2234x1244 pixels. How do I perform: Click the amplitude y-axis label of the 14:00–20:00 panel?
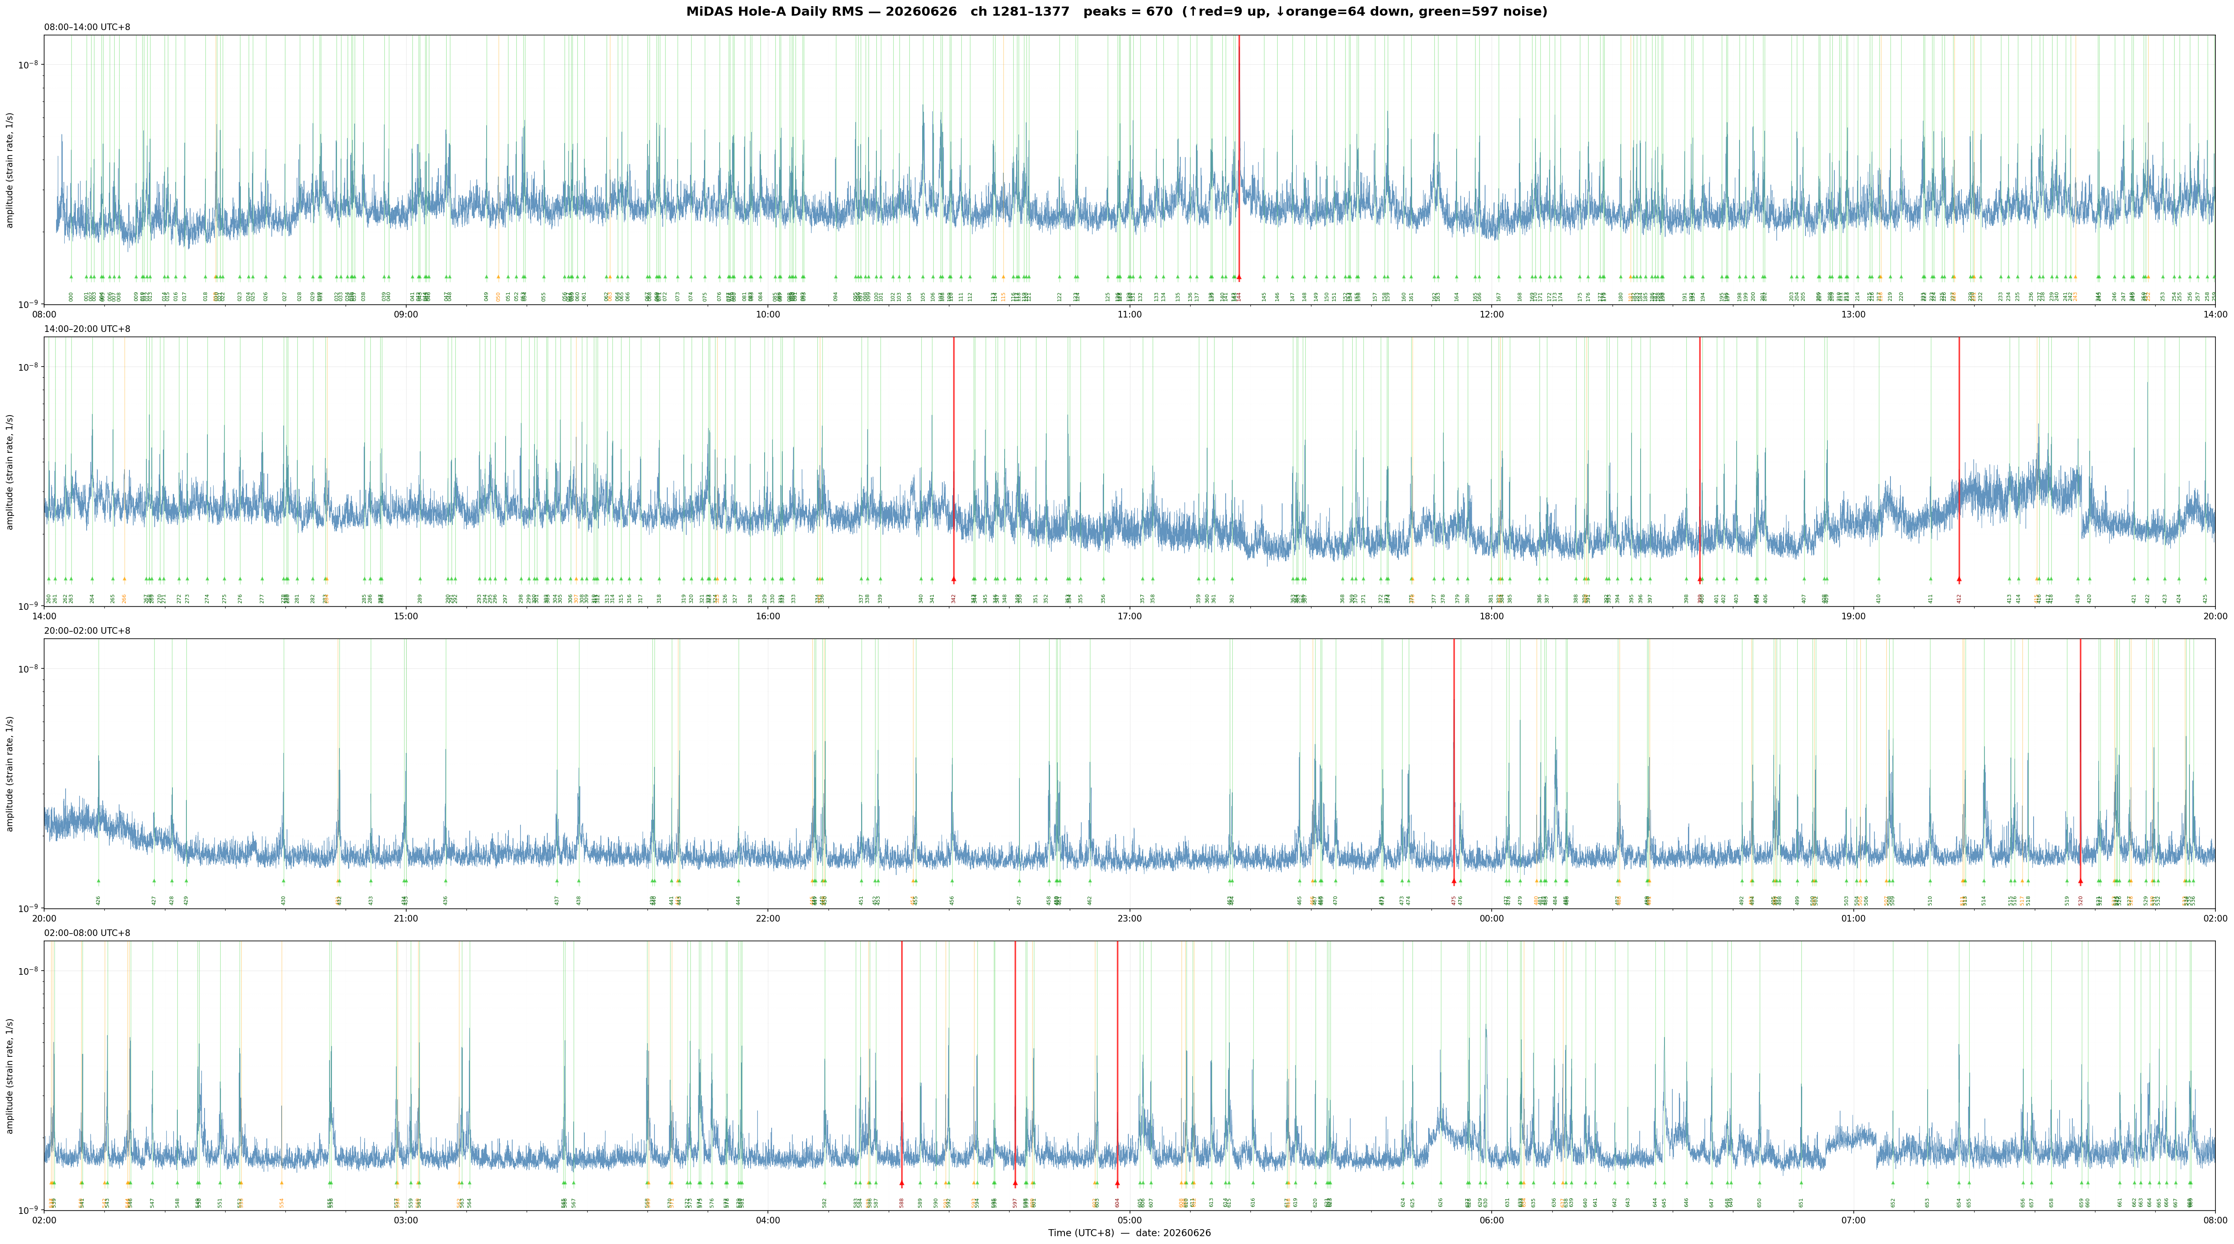tap(10, 472)
